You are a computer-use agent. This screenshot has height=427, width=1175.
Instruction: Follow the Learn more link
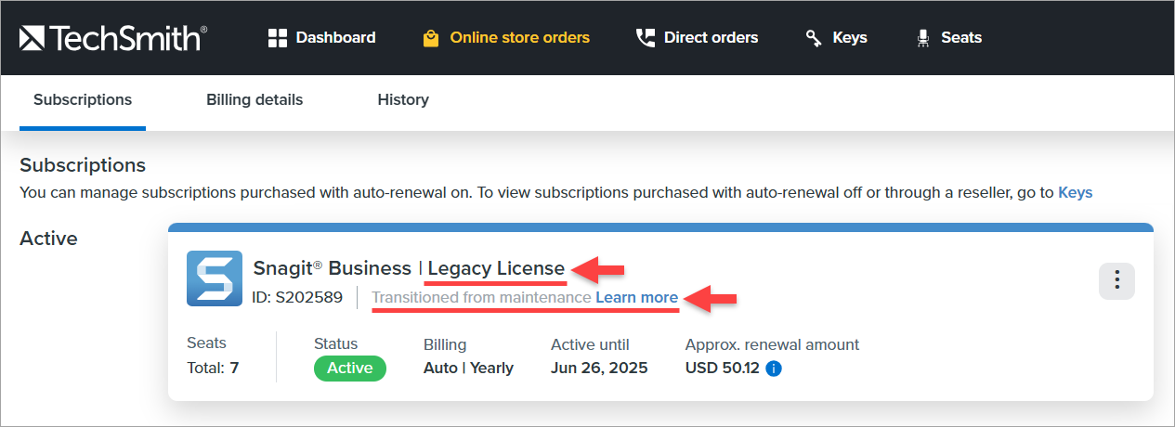coord(637,298)
